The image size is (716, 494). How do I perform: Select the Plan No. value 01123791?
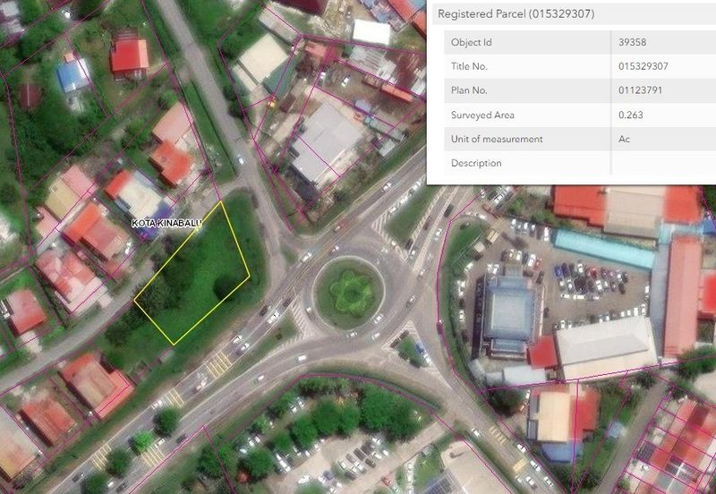tap(643, 90)
